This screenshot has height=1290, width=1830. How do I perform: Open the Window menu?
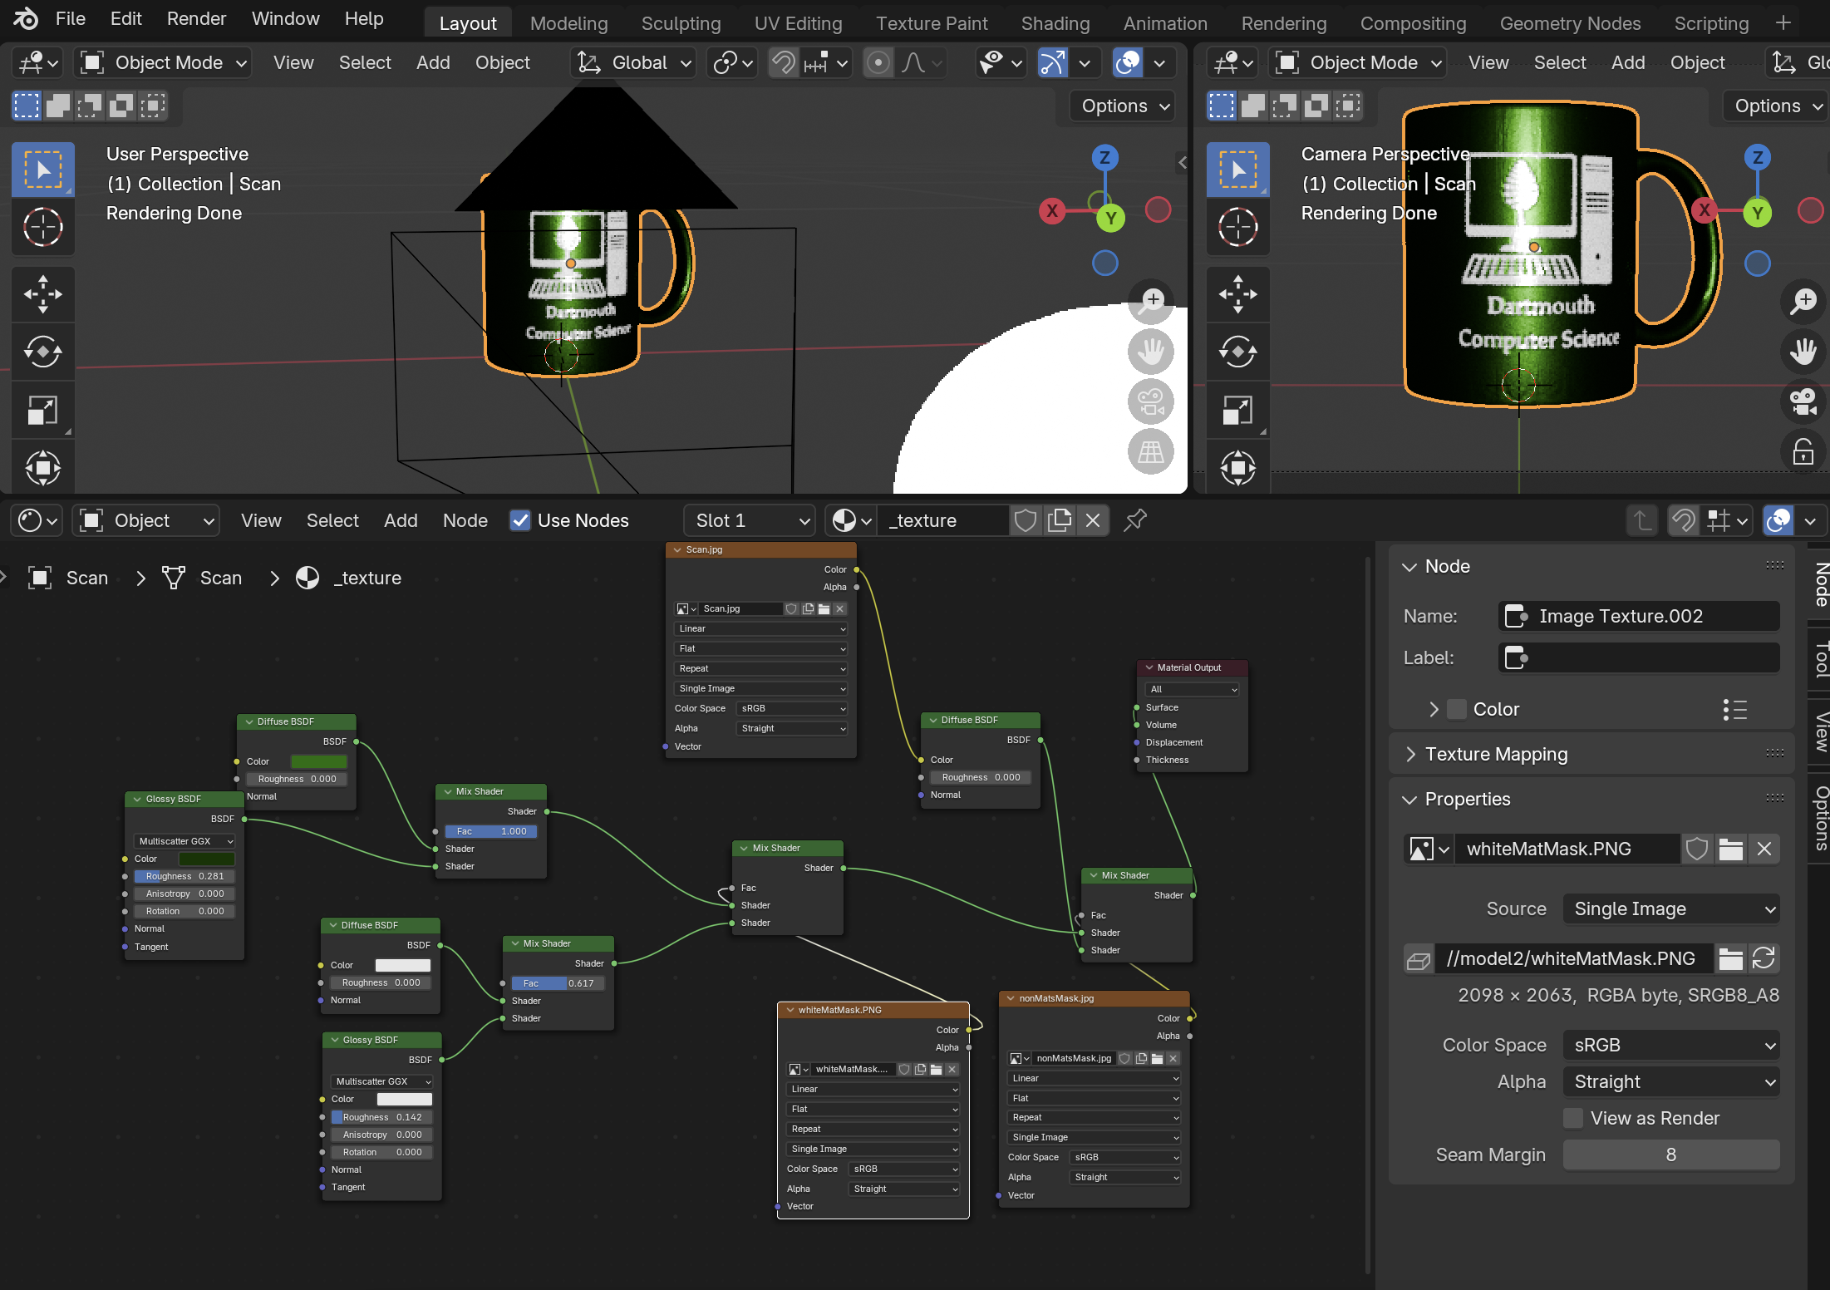(x=285, y=18)
